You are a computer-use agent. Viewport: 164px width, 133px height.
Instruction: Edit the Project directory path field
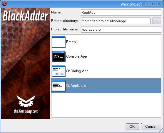click(x=116, y=21)
